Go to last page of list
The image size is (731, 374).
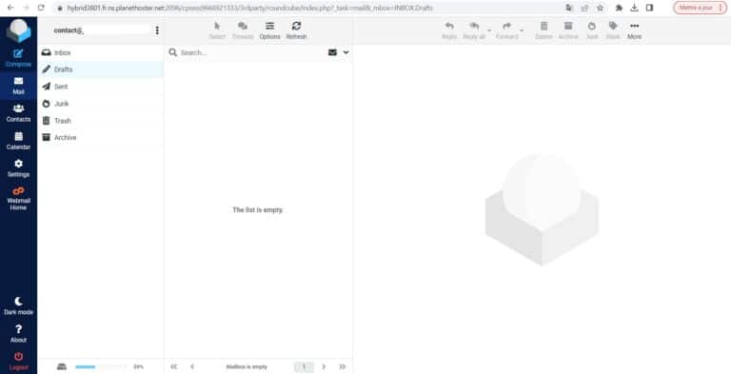(343, 367)
